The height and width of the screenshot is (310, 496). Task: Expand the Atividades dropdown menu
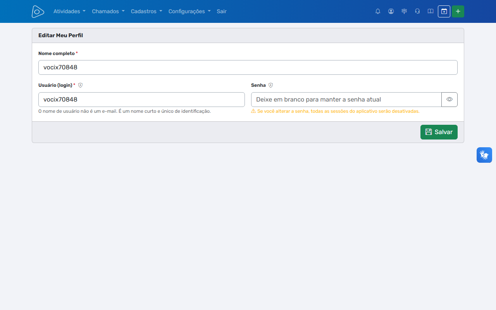tap(69, 11)
